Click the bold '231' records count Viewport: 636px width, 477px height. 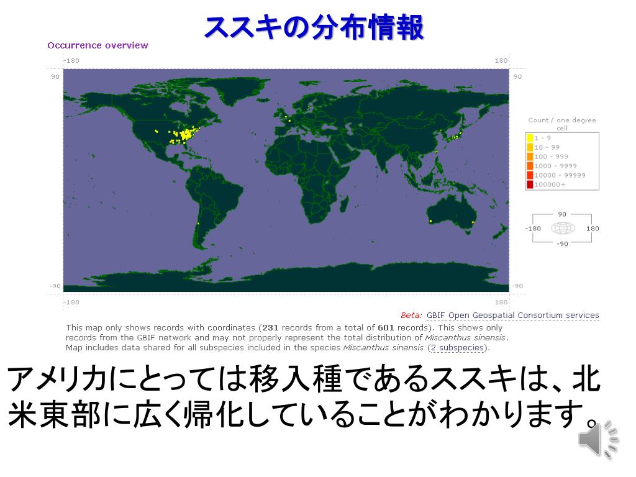coord(270,327)
